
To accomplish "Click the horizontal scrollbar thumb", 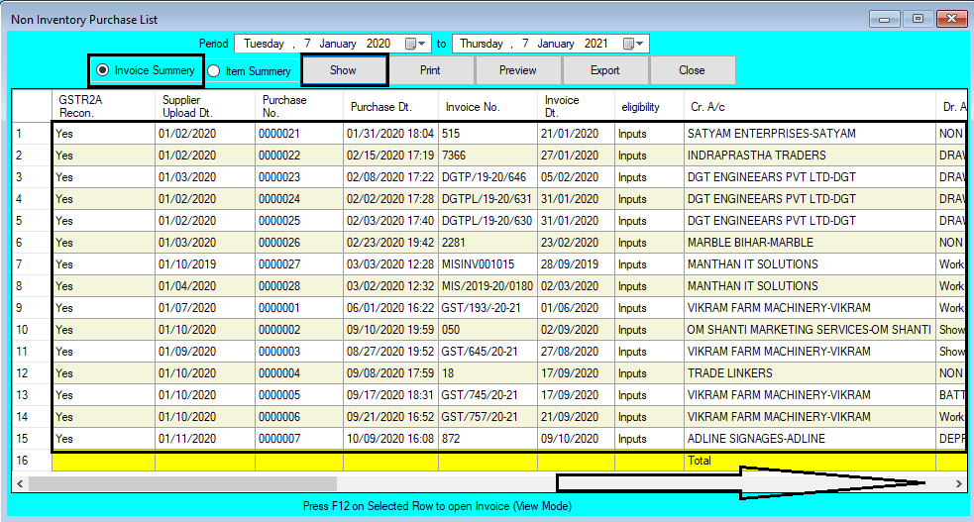I will [x=182, y=483].
